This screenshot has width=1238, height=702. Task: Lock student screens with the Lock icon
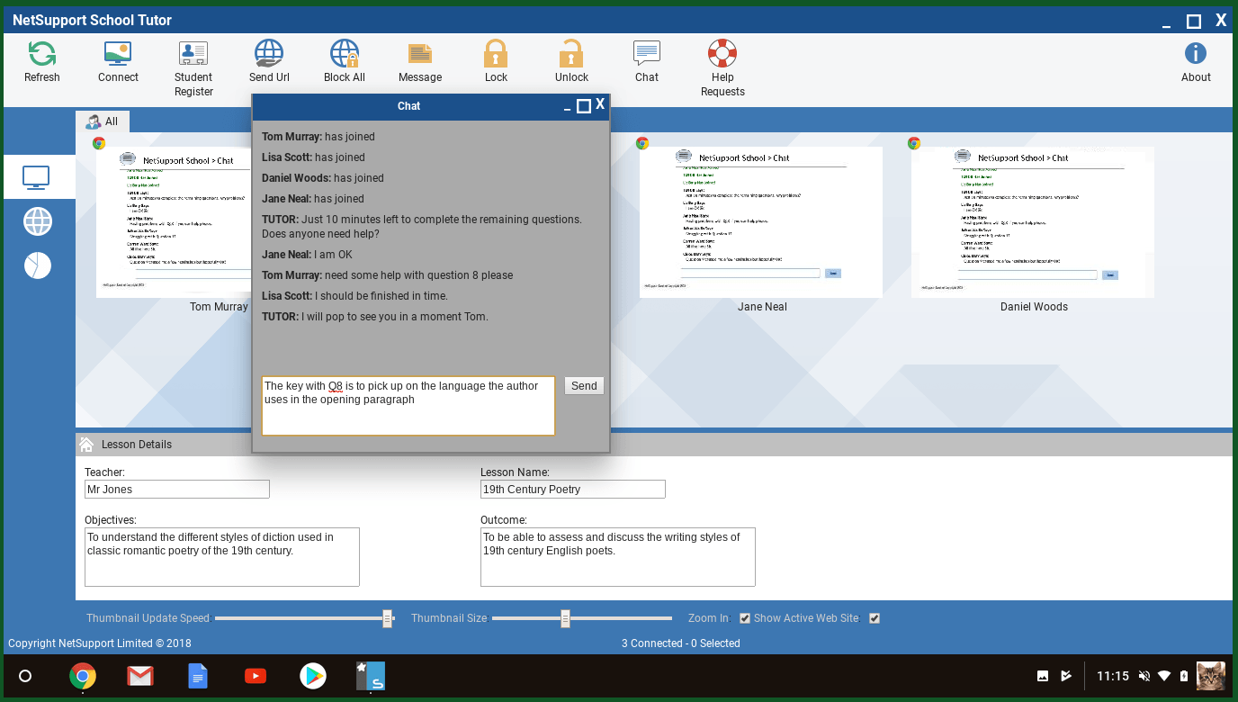(496, 55)
